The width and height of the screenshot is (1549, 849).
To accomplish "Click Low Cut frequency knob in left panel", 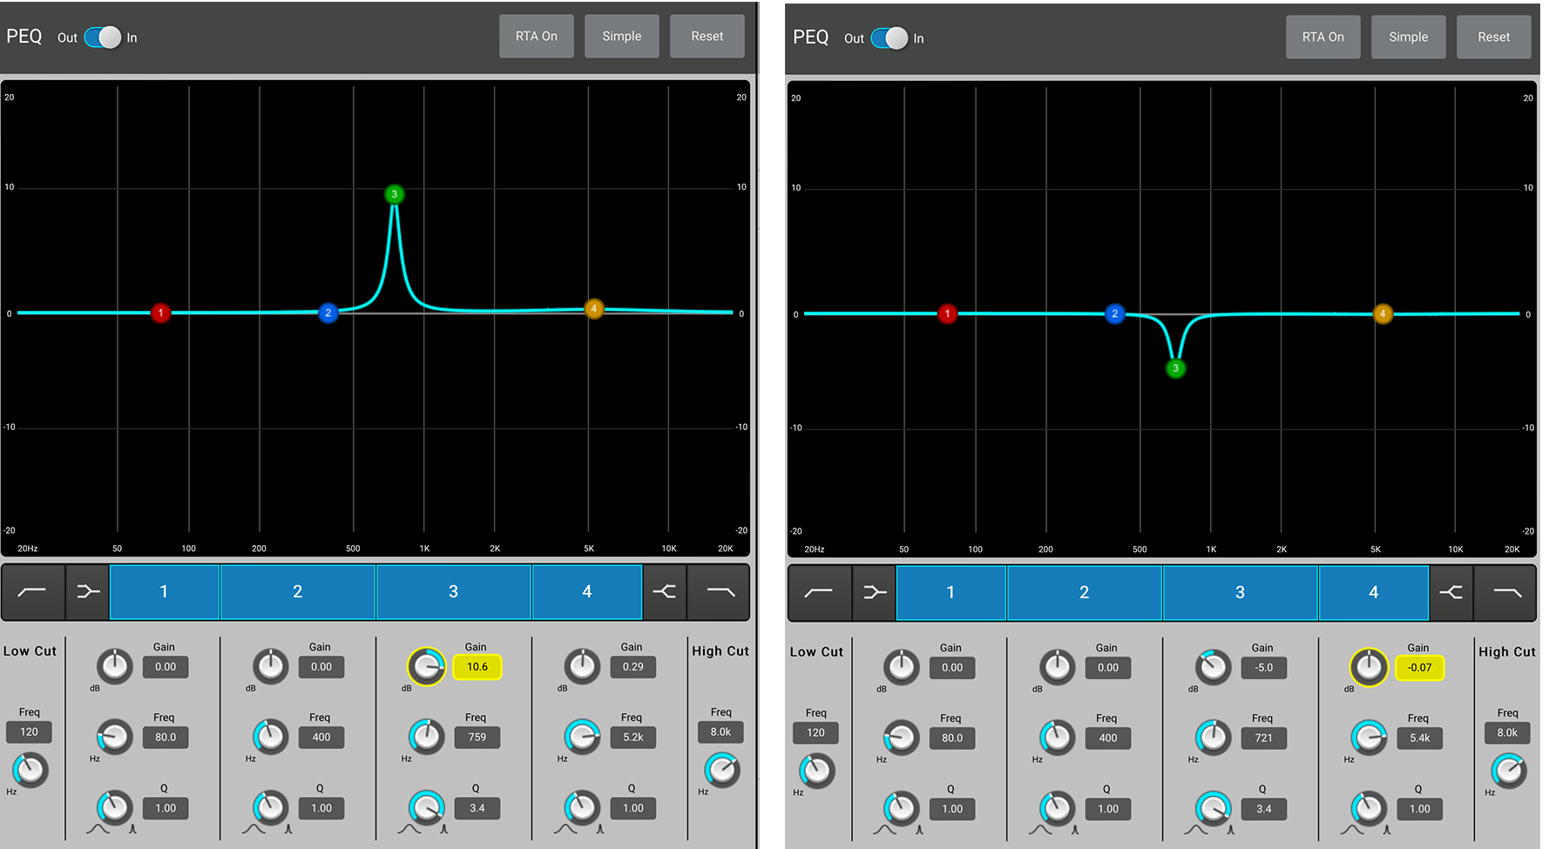I will [30, 770].
